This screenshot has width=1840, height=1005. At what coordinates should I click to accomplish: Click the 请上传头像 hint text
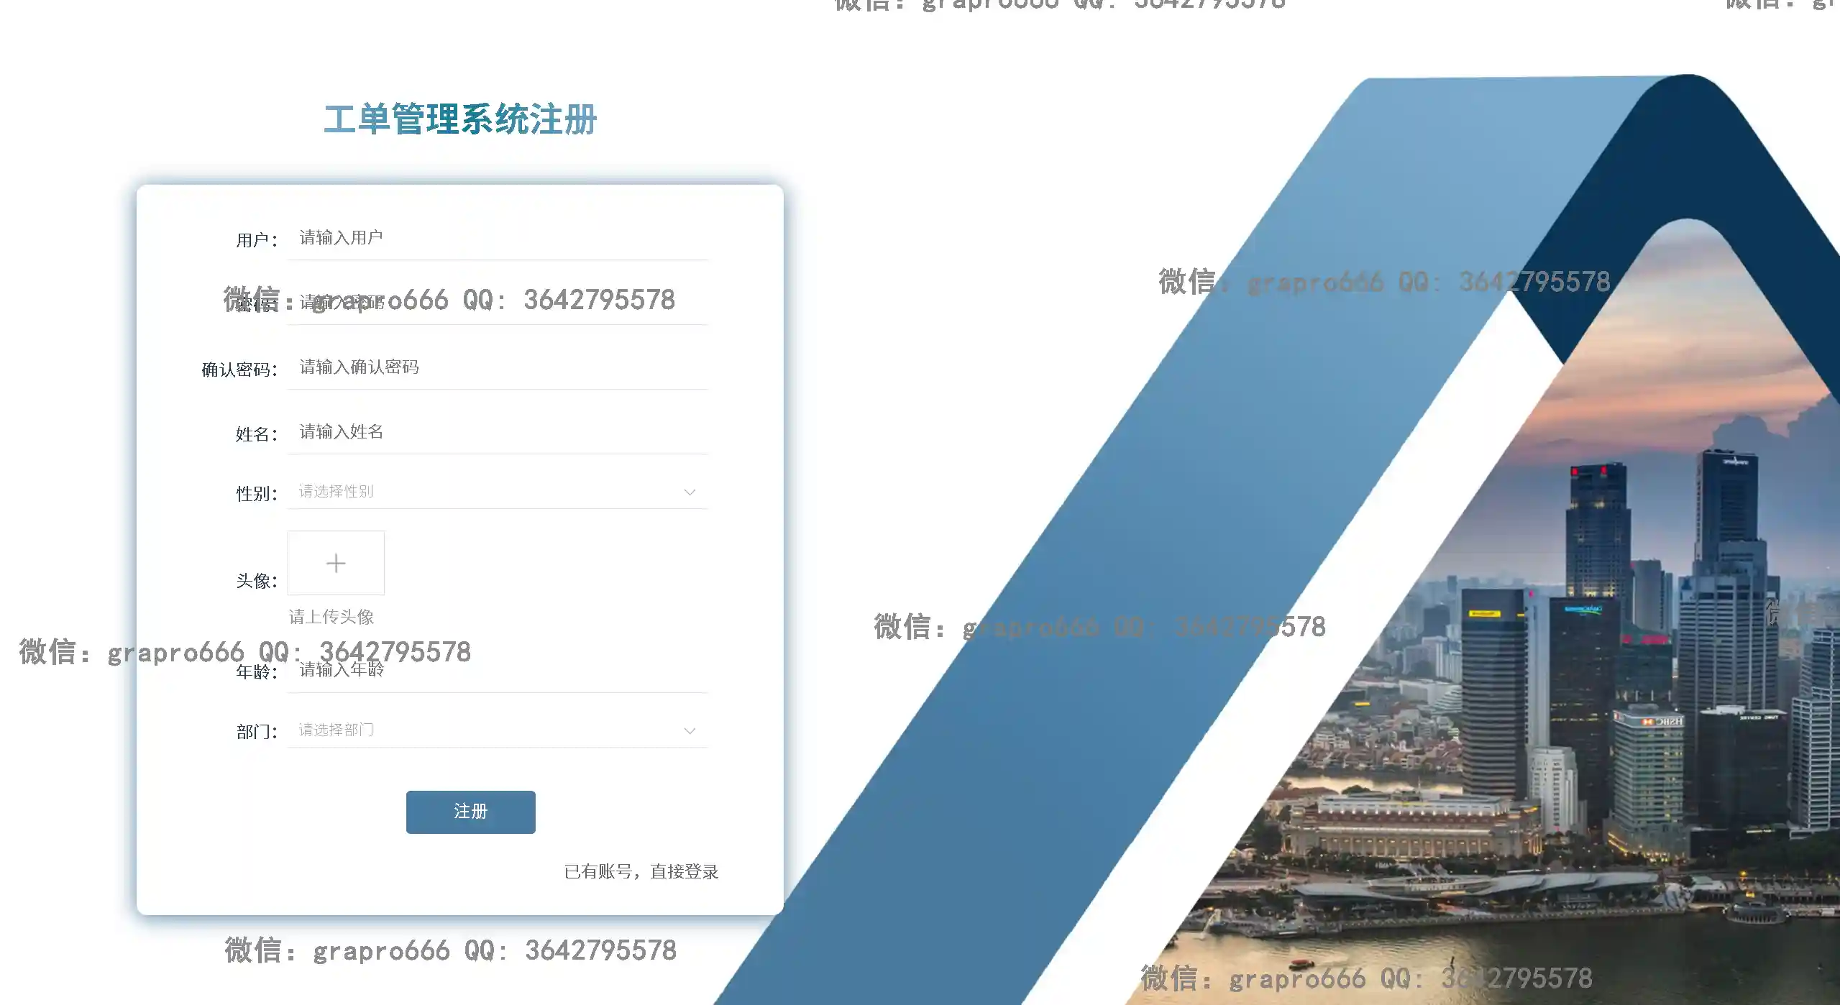331,617
